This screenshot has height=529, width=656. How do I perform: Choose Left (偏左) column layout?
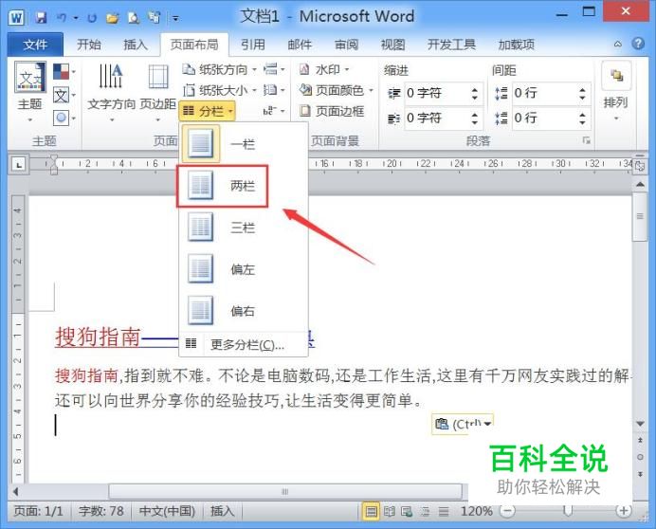pyautogui.click(x=244, y=269)
